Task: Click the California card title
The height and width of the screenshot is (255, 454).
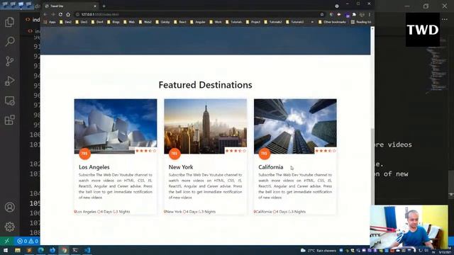Action: point(271,167)
